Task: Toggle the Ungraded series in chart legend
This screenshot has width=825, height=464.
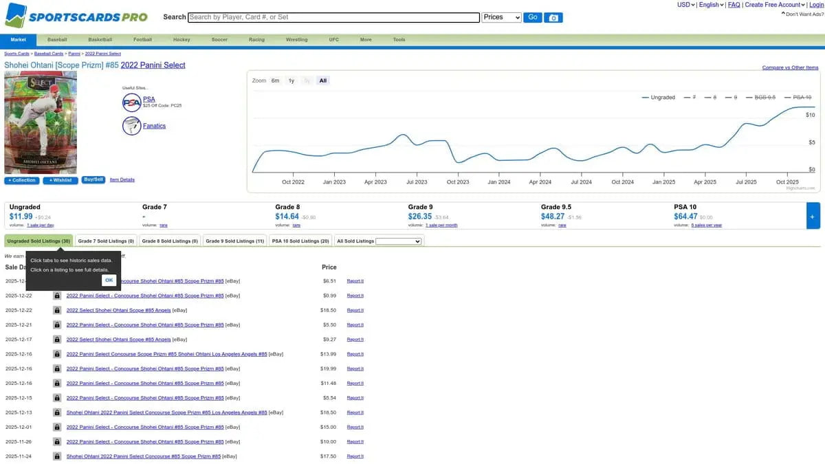Action: point(658,98)
